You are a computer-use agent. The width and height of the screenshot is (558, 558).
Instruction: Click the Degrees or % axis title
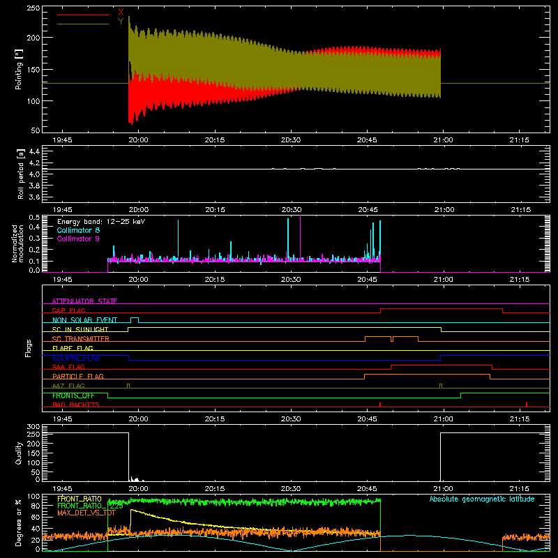point(19,522)
